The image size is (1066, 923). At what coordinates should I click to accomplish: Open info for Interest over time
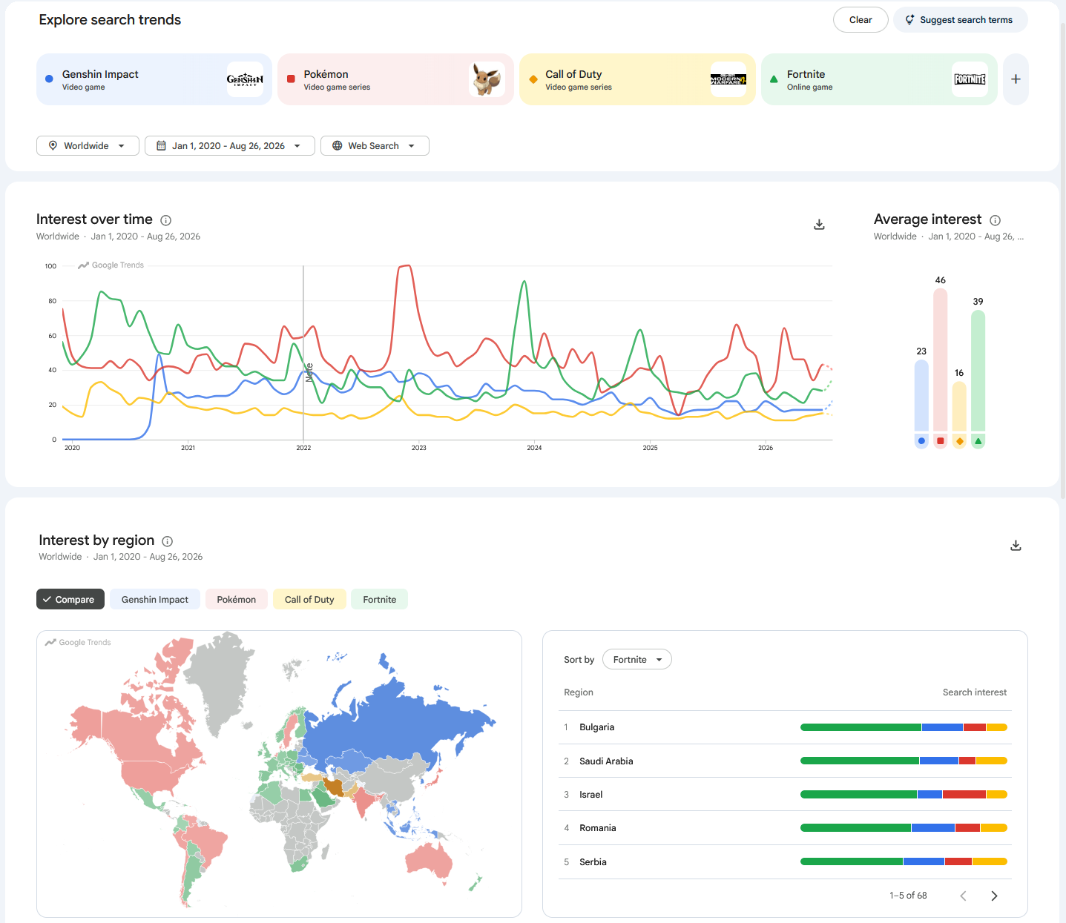(166, 220)
